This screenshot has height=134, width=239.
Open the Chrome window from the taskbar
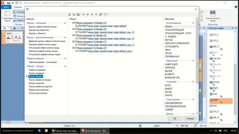pyautogui.click(x=65, y=131)
